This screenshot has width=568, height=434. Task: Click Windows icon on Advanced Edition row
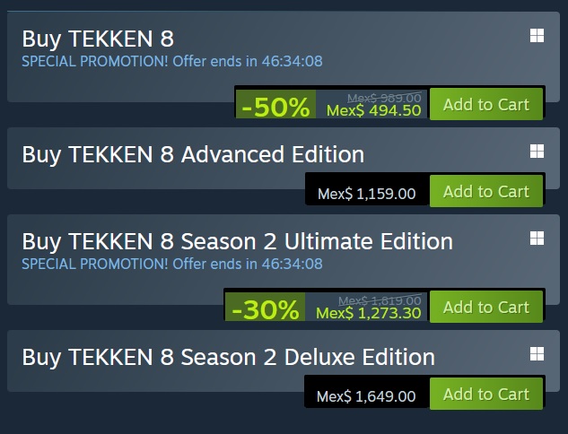tap(537, 152)
